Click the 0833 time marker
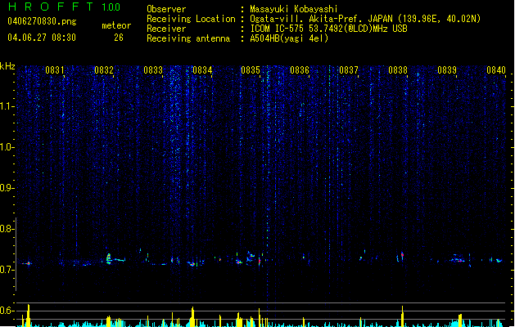Viewport: 515px width, 327px height. (x=153, y=70)
